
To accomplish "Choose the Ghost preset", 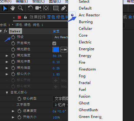I will coord(84,103).
